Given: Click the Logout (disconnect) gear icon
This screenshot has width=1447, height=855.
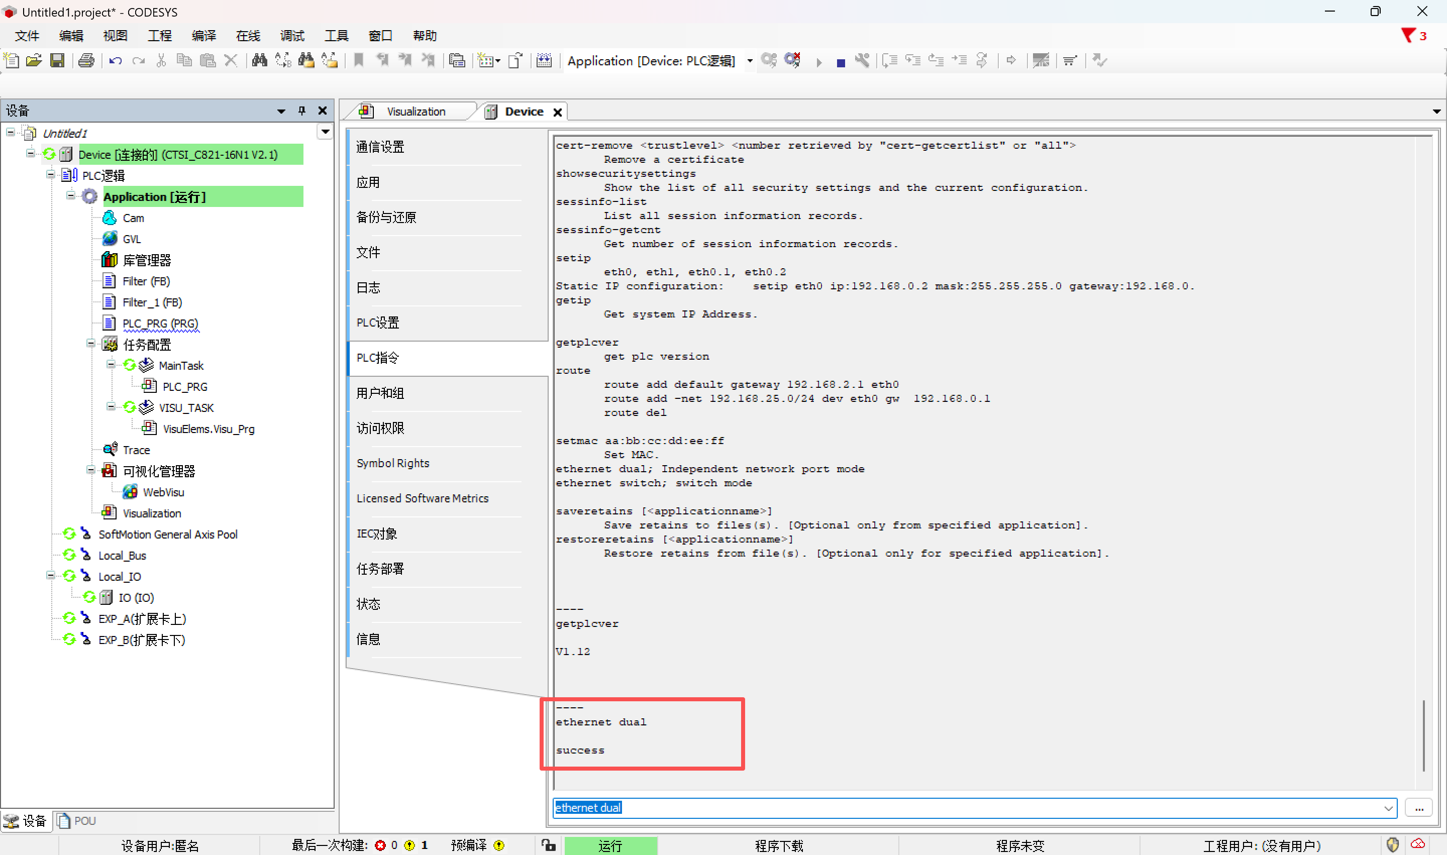Looking at the screenshot, I should coord(792,60).
